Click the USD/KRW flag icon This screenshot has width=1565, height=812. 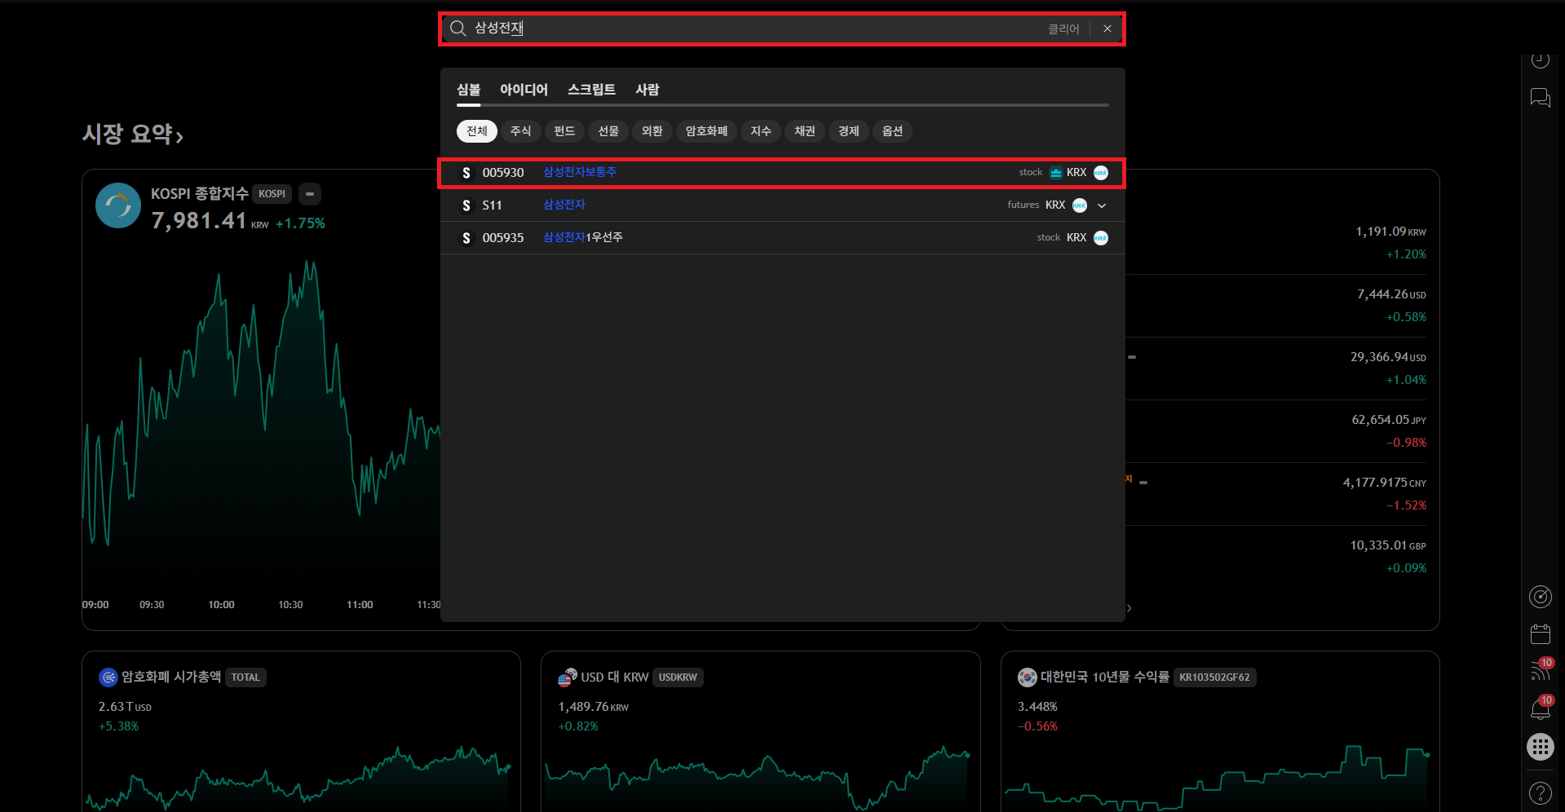tap(568, 677)
